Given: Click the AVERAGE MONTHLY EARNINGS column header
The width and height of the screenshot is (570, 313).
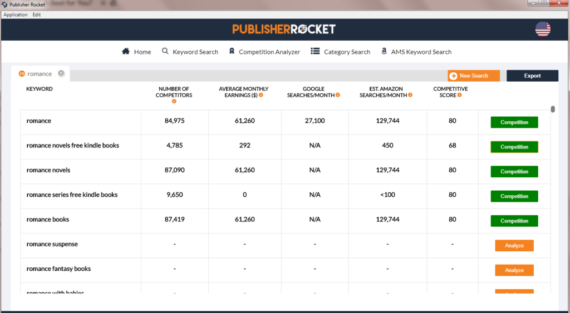Looking at the screenshot, I should 244,92.
